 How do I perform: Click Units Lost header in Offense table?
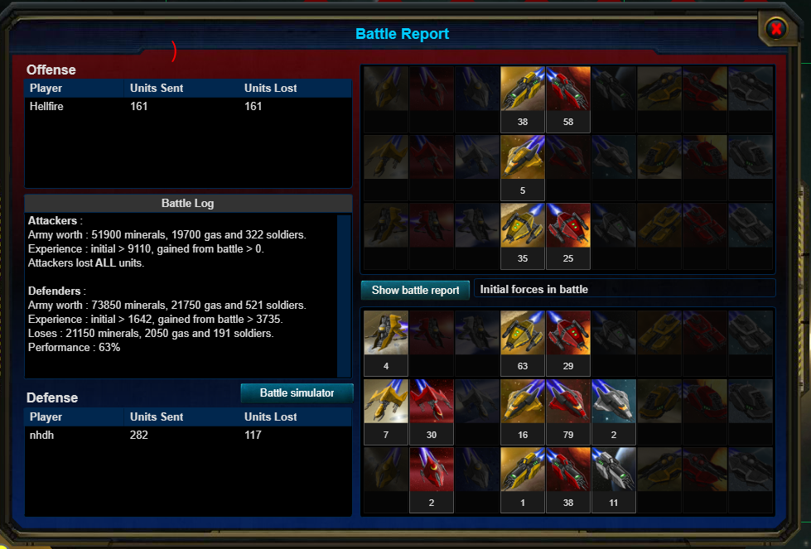pos(271,89)
